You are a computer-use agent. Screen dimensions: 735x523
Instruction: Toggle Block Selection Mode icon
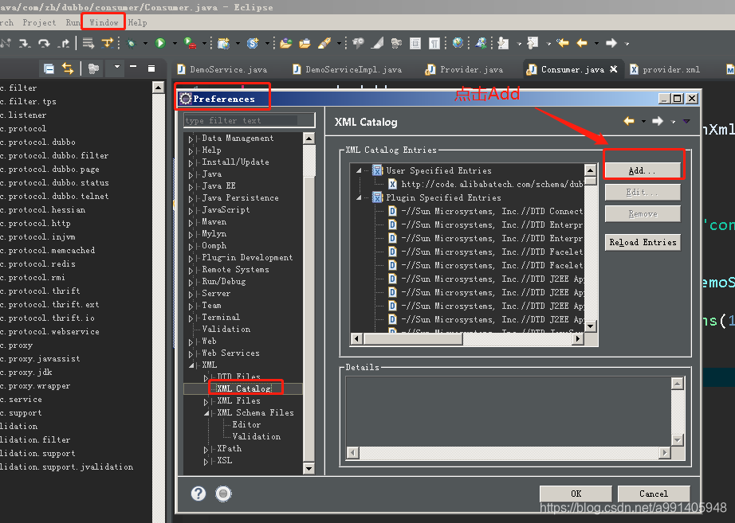415,44
